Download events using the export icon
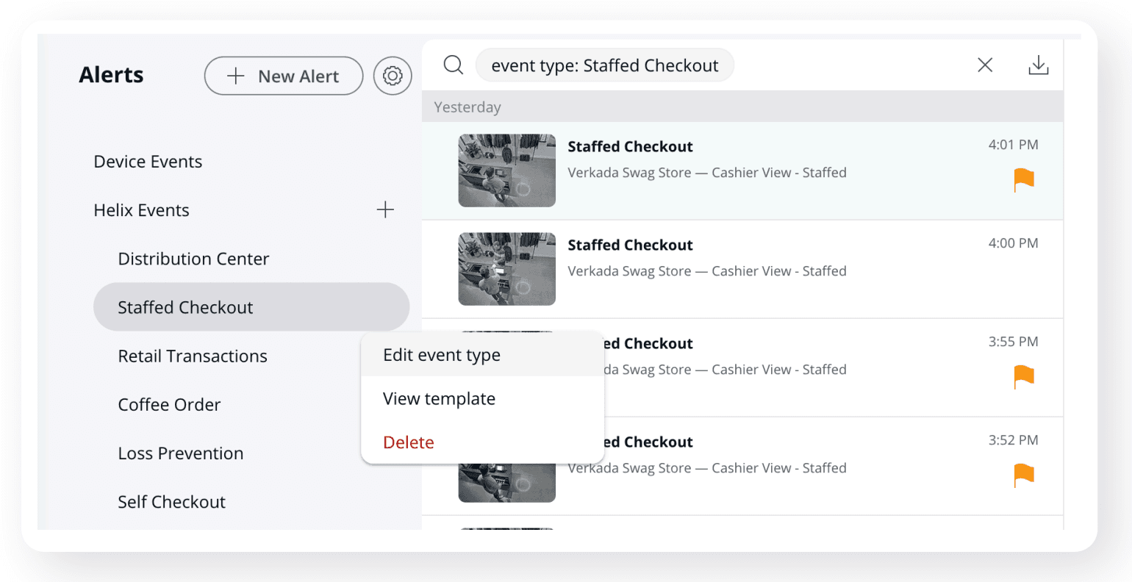 pos(1038,65)
